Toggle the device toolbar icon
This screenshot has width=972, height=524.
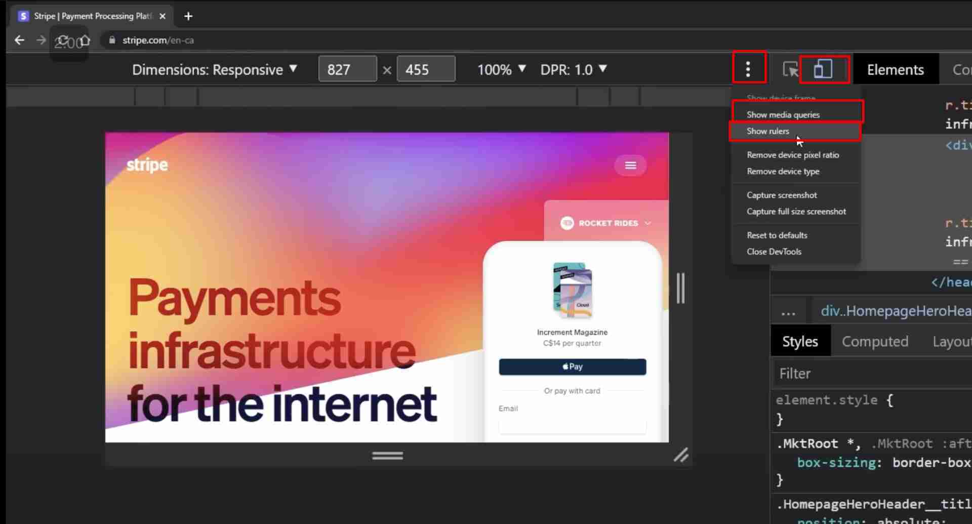(x=823, y=68)
